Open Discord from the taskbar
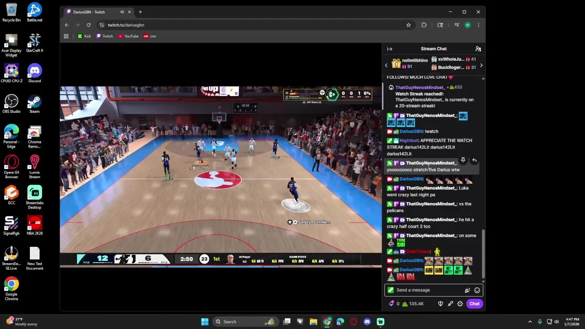This screenshot has height=329, width=585. (367, 322)
